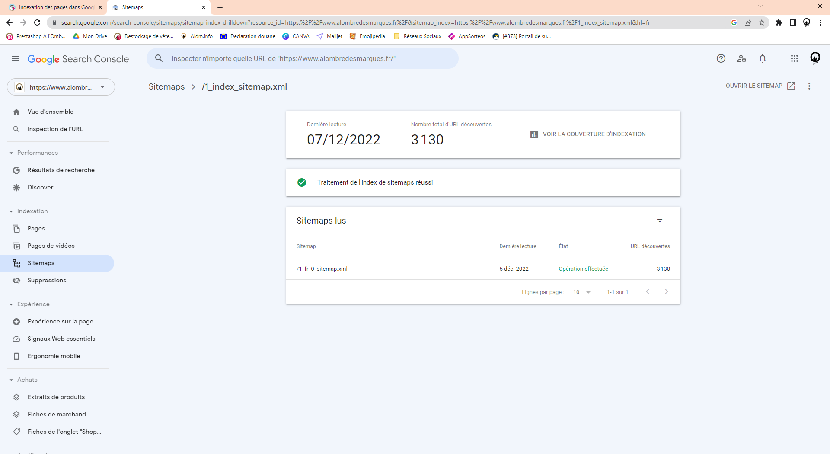This screenshot has height=454, width=830.
Task: Open property selector dropdown
Action: [x=61, y=87]
